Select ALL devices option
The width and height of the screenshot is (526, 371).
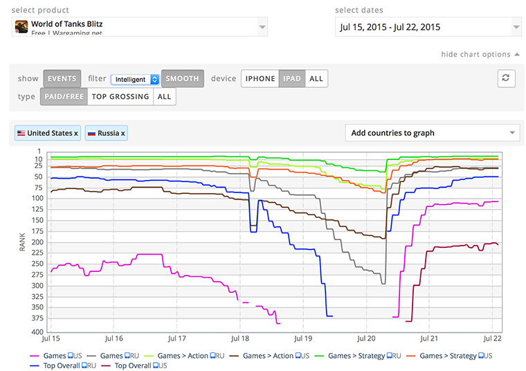[316, 79]
